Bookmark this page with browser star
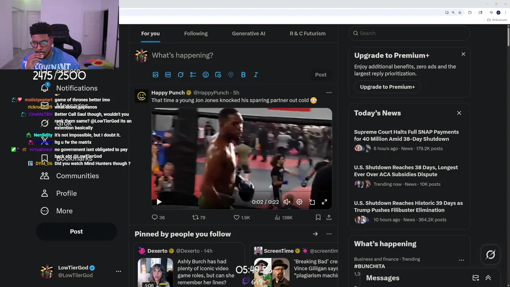 460,12
